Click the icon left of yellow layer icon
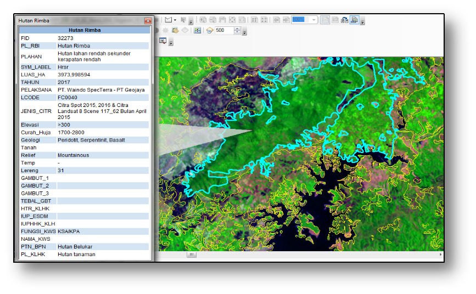The image size is (476, 294). tap(198, 31)
